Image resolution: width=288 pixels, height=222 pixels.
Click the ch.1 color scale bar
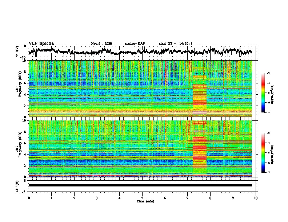(x=263, y=93)
